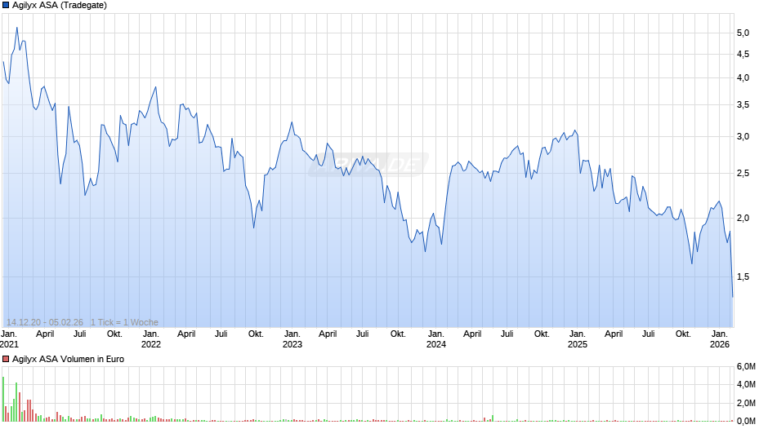This screenshot has width=768, height=429.
Task: Click the 0,0M volume axis label
Action: coord(746,421)
